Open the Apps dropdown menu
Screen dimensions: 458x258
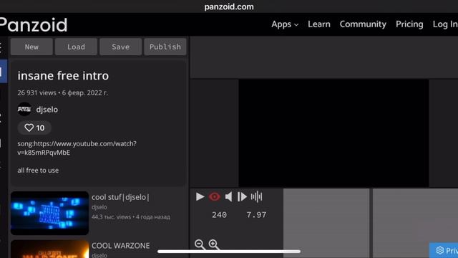[285, 24]
